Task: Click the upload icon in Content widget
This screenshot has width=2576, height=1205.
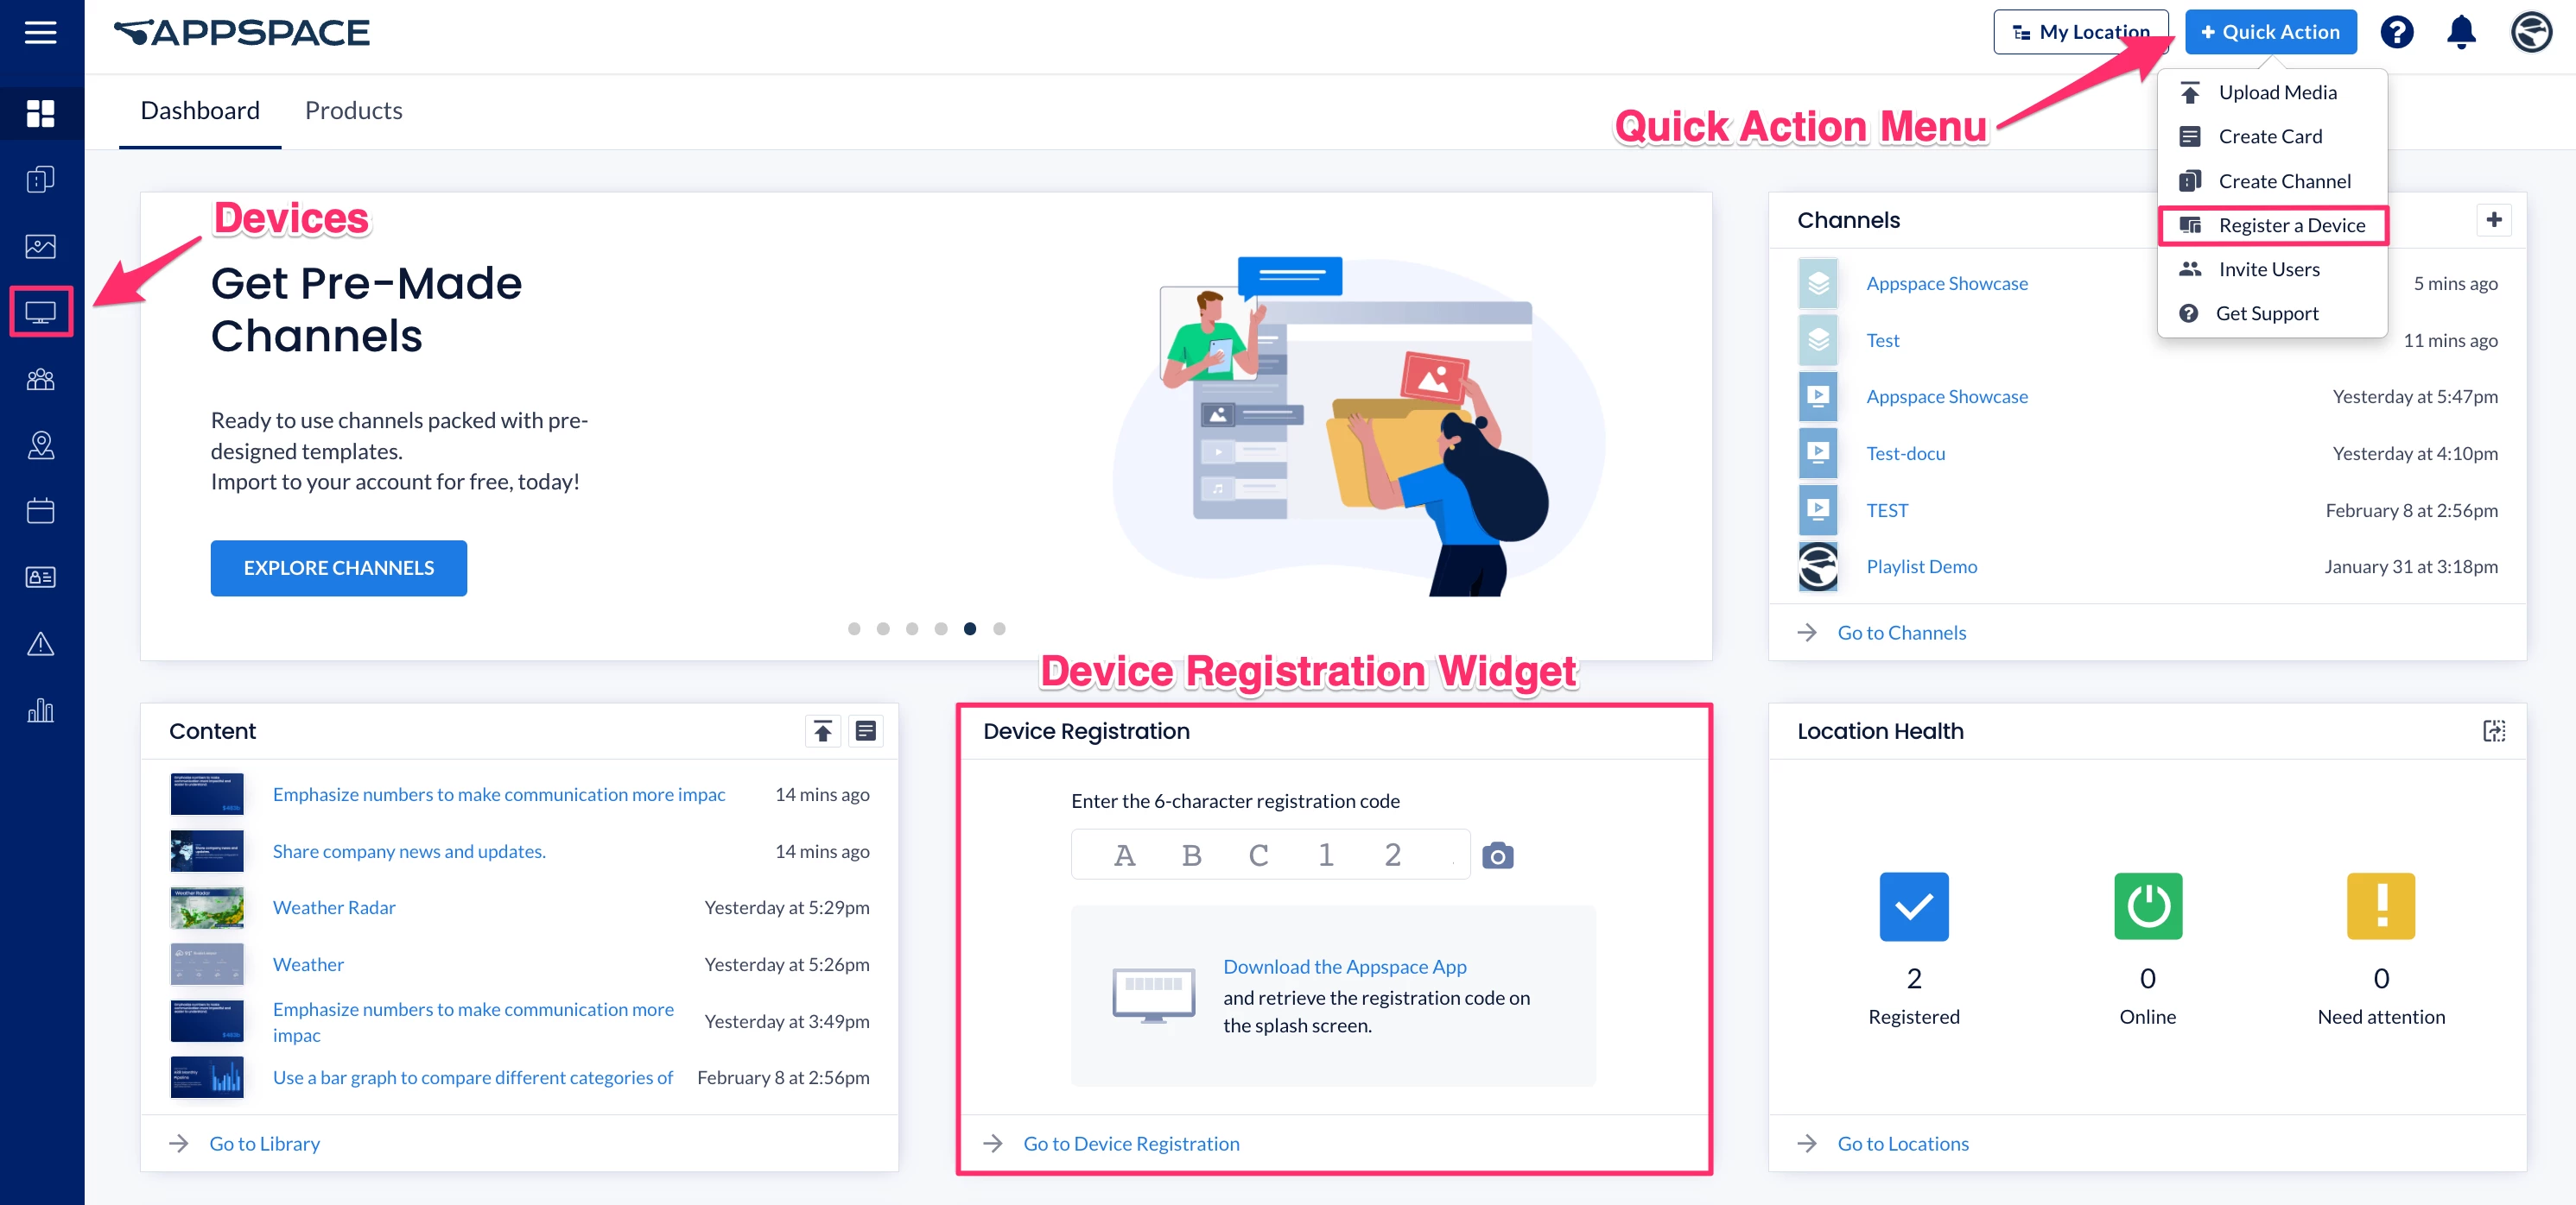Action: [822, 731]
